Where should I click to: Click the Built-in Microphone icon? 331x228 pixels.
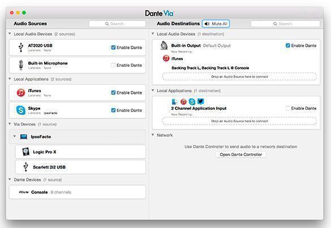pyautogui.click(x=21, y=65)
